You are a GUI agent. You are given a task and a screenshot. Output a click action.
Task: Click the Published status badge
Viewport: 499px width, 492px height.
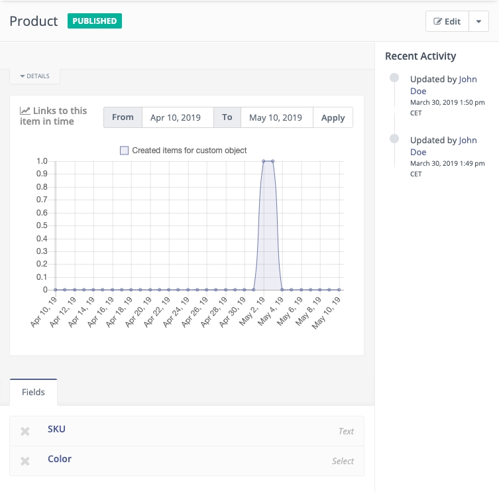point(94,21)
